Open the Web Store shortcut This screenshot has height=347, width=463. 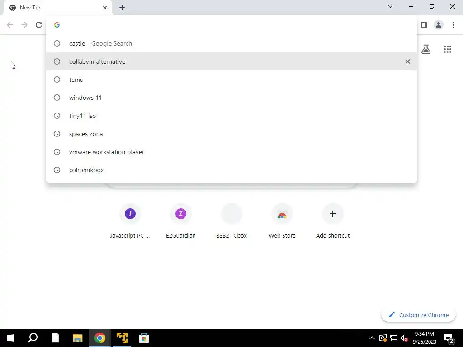pyautogui.click(x=282, y=220)
